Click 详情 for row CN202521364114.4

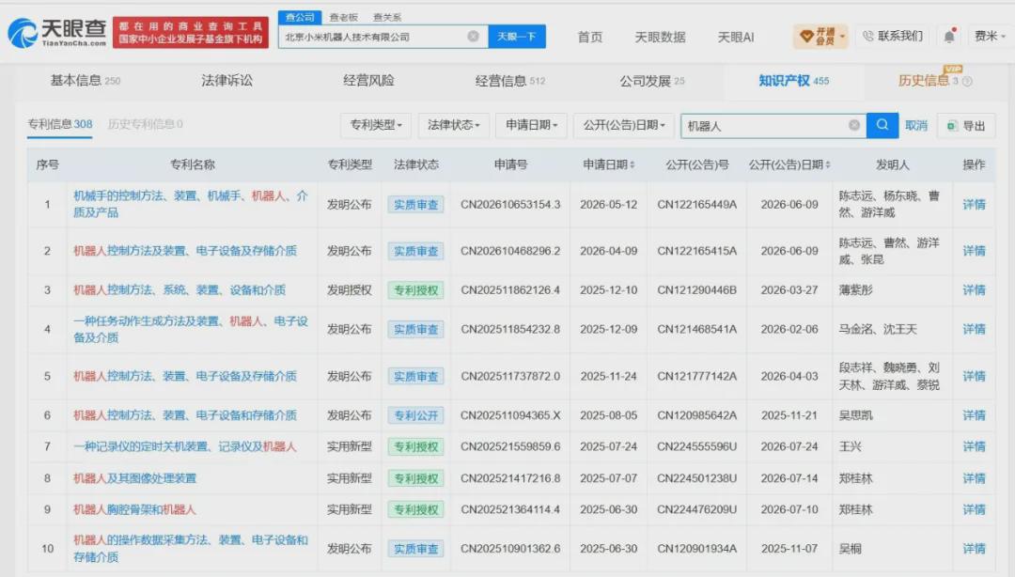tap(974, 509)
